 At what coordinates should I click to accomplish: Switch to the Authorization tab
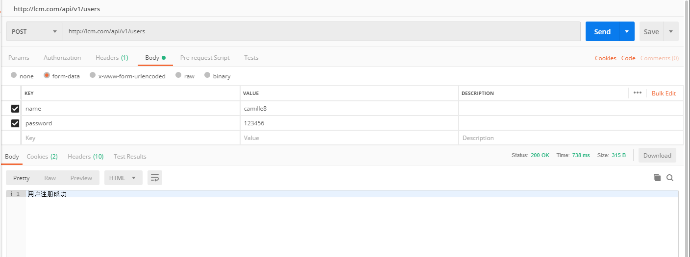point(62,58)
